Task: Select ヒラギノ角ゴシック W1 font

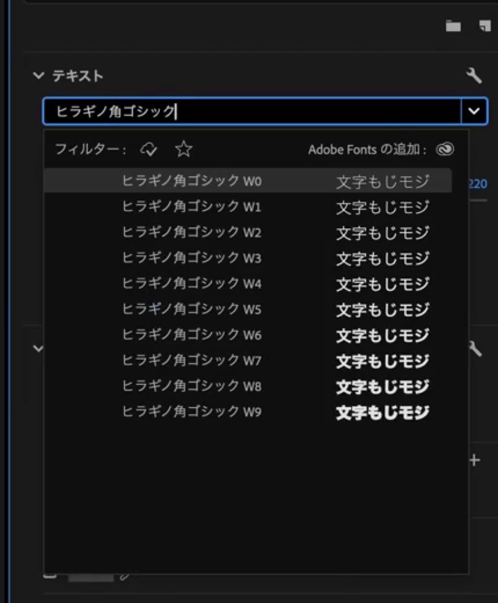Action: click(248, 207)
